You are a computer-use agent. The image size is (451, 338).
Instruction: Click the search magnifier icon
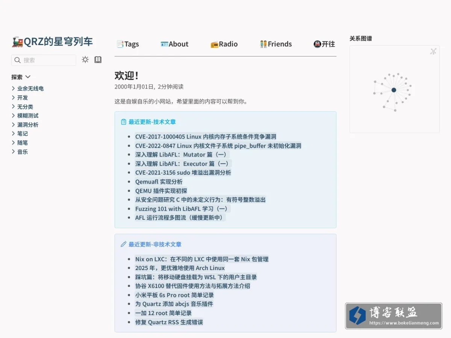coord(17,60)
